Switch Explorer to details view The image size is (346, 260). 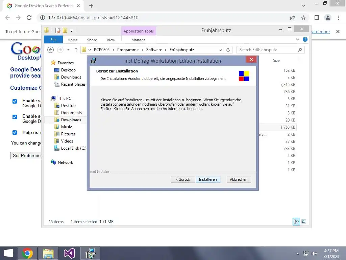[296, 221]
